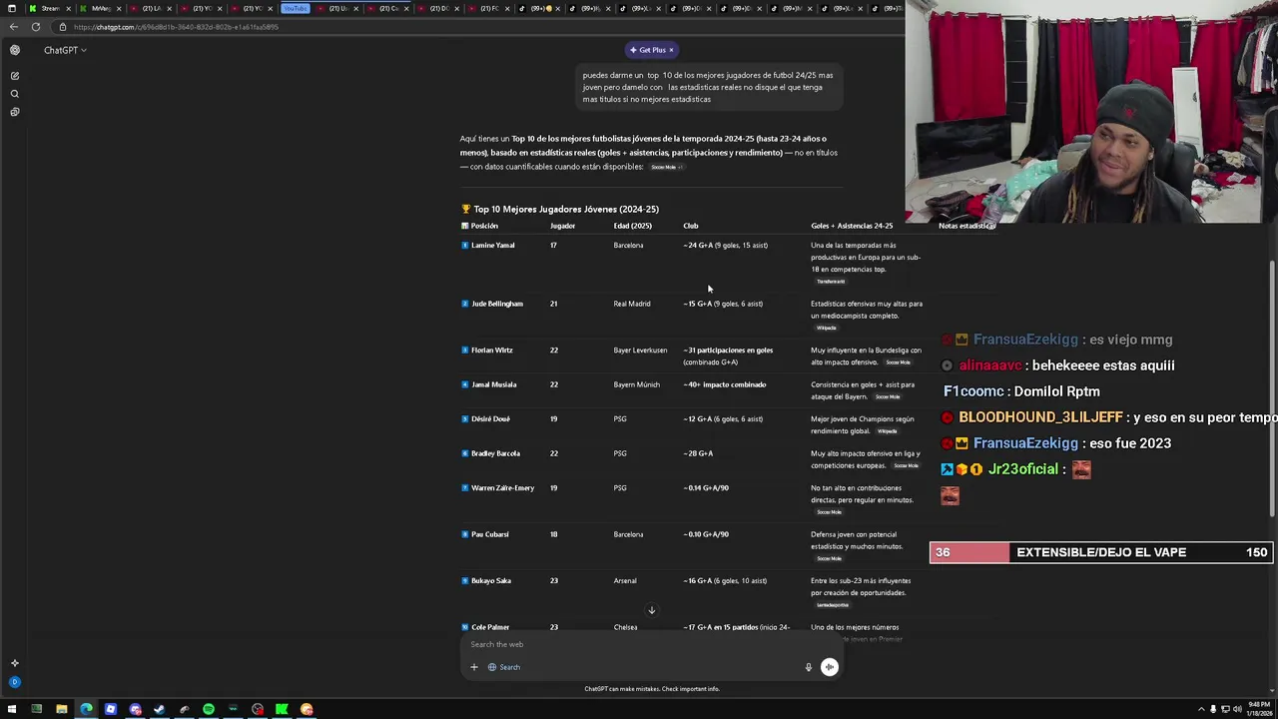Image resolution: width=1278 pixels, height=719 pixels.
Task: Go back with the browser back arrow
Action: click(13, 27)
